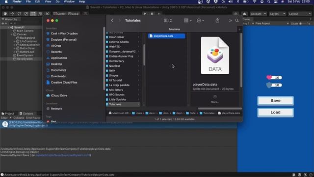Viewport: 314px width, 177px height.
Task: Click the Load button in Game view
Action: click(275, 113)
